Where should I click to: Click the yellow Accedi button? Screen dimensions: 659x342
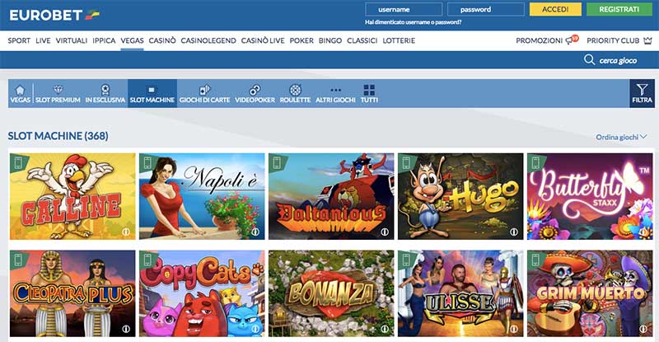click(x=555, y=9)
